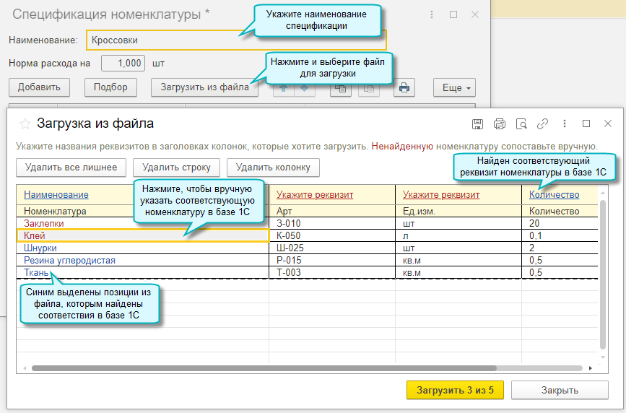Click the vertical scrollbar of the table
Viewport: 626px width, 413px height.
pos(603,276)
